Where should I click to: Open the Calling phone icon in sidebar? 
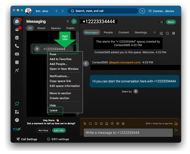pos(17,46)
